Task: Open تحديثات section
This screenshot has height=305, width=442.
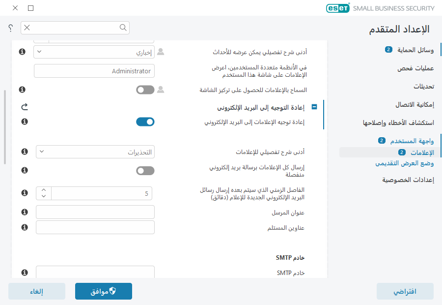Action: tap(424, 86)
